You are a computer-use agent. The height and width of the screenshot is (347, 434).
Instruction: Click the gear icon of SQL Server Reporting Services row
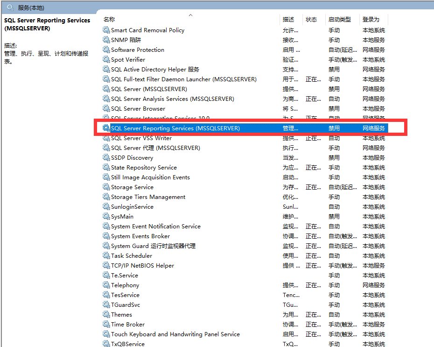(106, 128)
